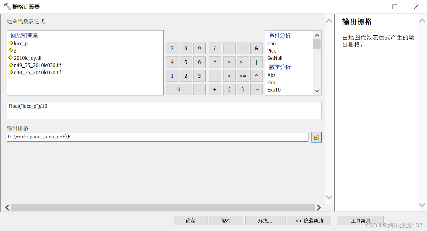Choose the SetNull function

[x=275, y=58]
